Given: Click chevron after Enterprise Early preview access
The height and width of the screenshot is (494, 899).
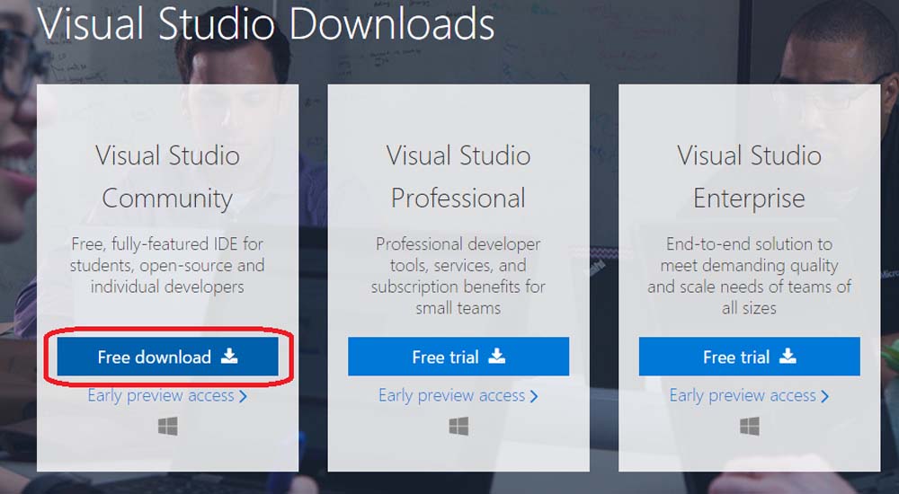Looking at the screenshot, I should pos(825,397).
